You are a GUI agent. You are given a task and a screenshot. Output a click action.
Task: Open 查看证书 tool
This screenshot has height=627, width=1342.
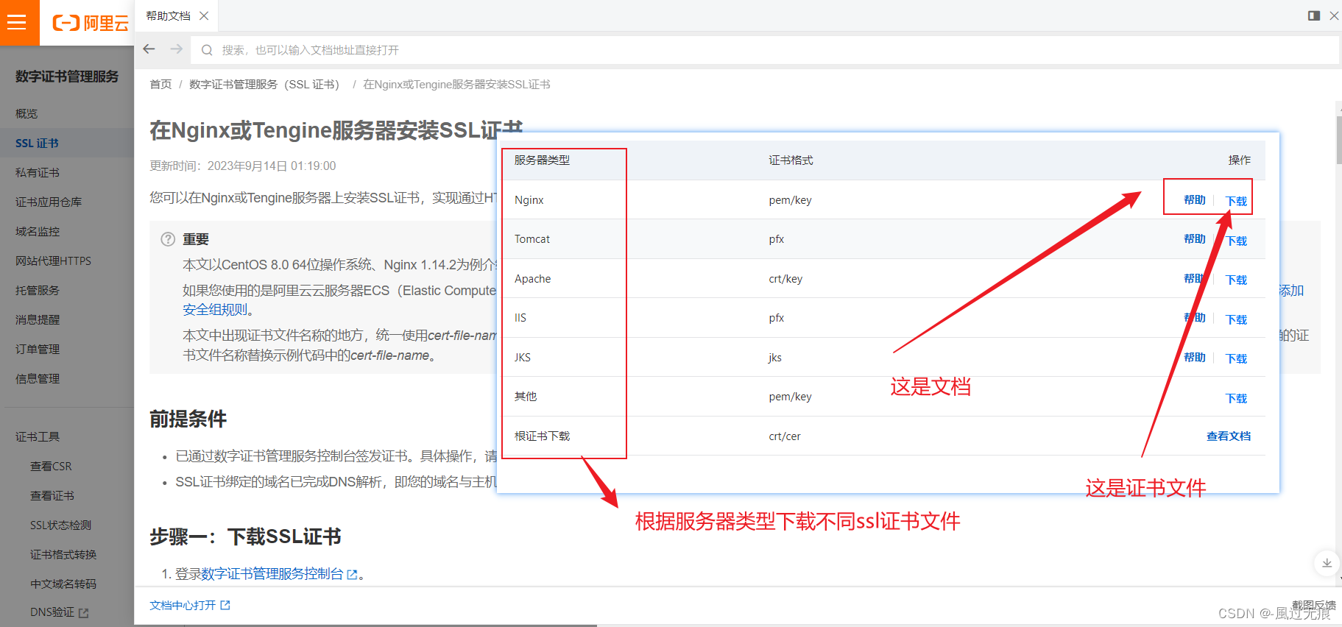click(x=52, y=495)
